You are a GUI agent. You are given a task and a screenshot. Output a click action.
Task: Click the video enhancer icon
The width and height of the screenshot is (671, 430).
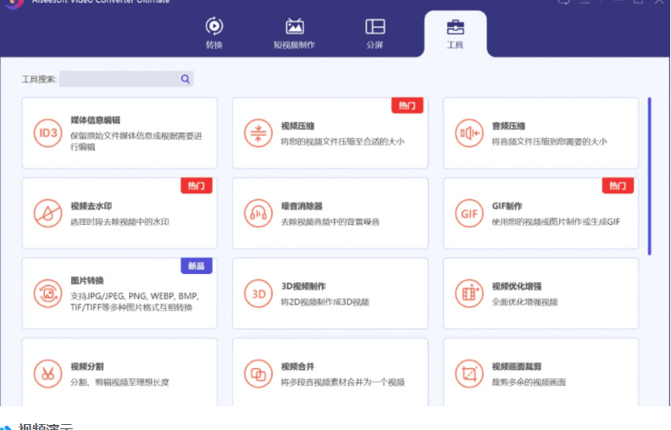pos(468,293)
